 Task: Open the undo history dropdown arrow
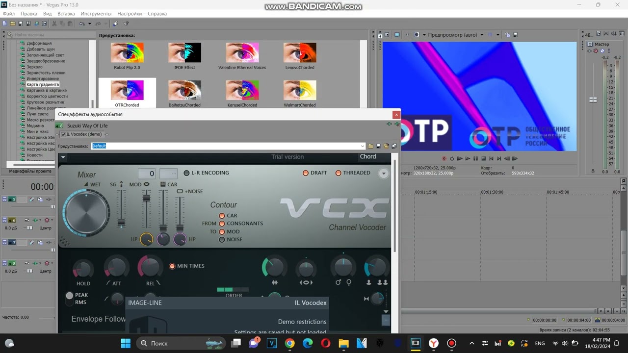[x=90, y=24]
